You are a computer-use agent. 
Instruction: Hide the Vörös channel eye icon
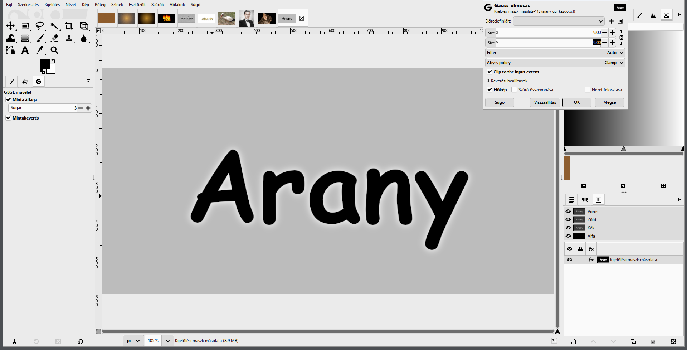[x=568, y=212]
